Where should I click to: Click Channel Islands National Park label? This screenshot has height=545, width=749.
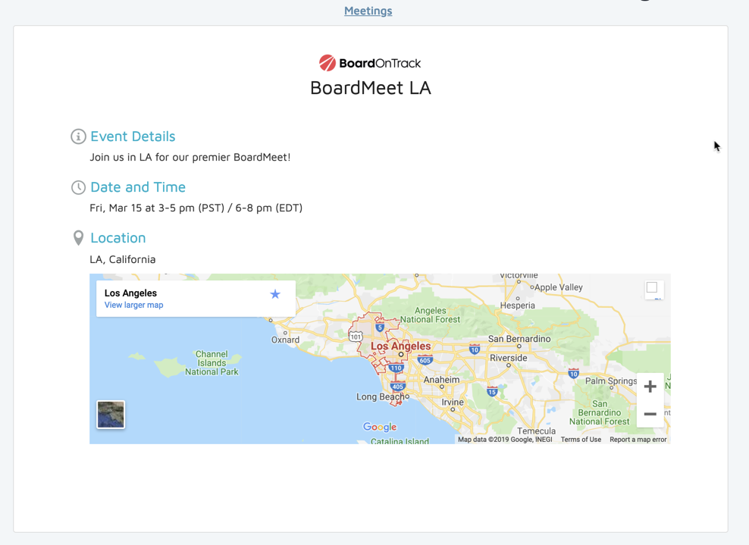point(212,363)
